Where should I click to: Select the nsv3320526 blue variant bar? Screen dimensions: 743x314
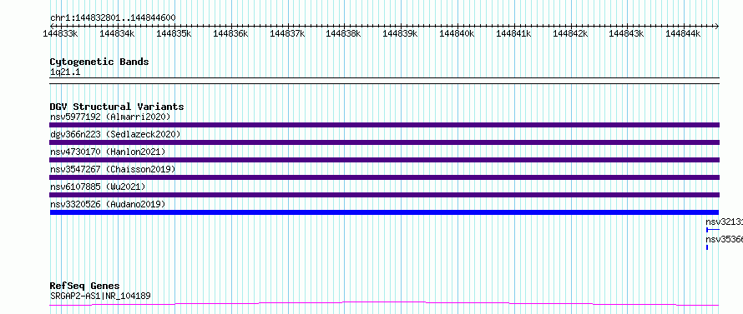pos(384,212)
